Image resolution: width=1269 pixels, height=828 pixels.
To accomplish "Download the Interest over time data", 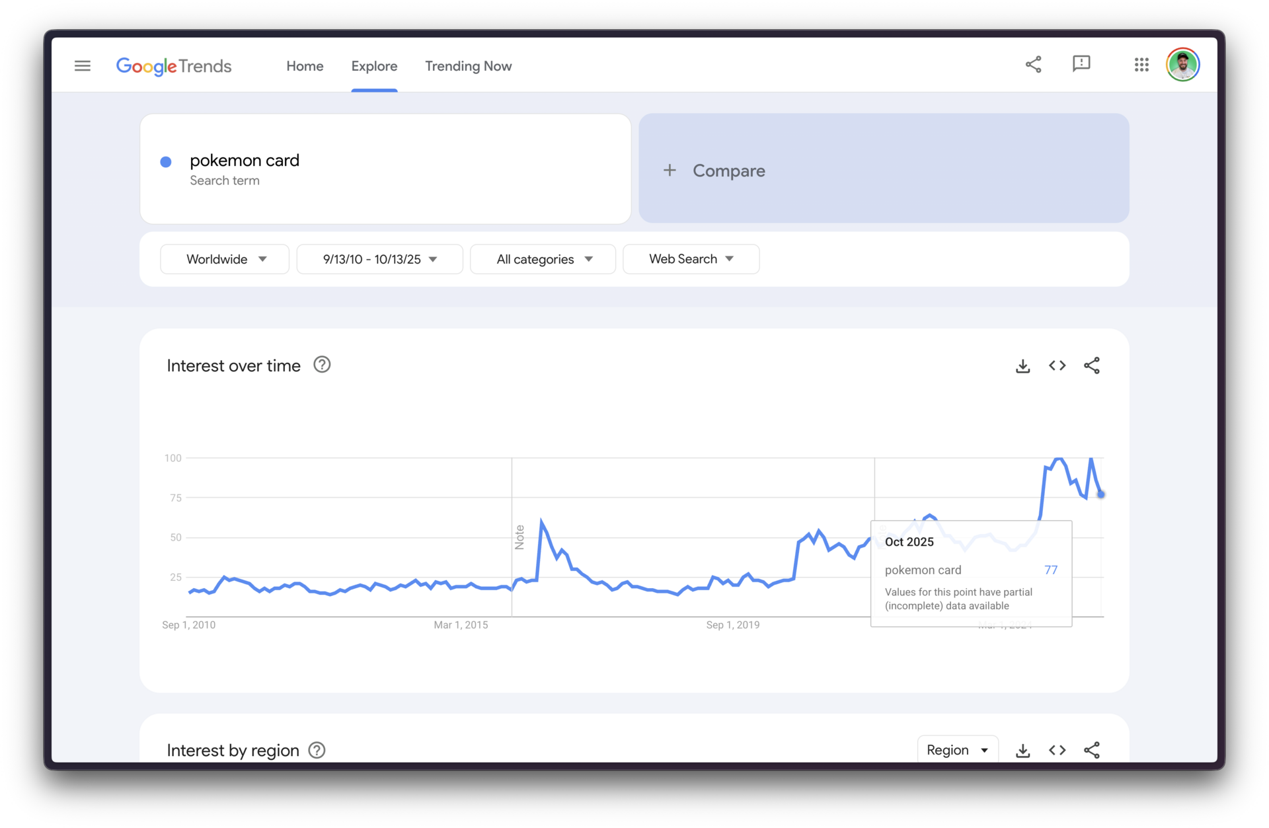I will tap(1022, 365).
